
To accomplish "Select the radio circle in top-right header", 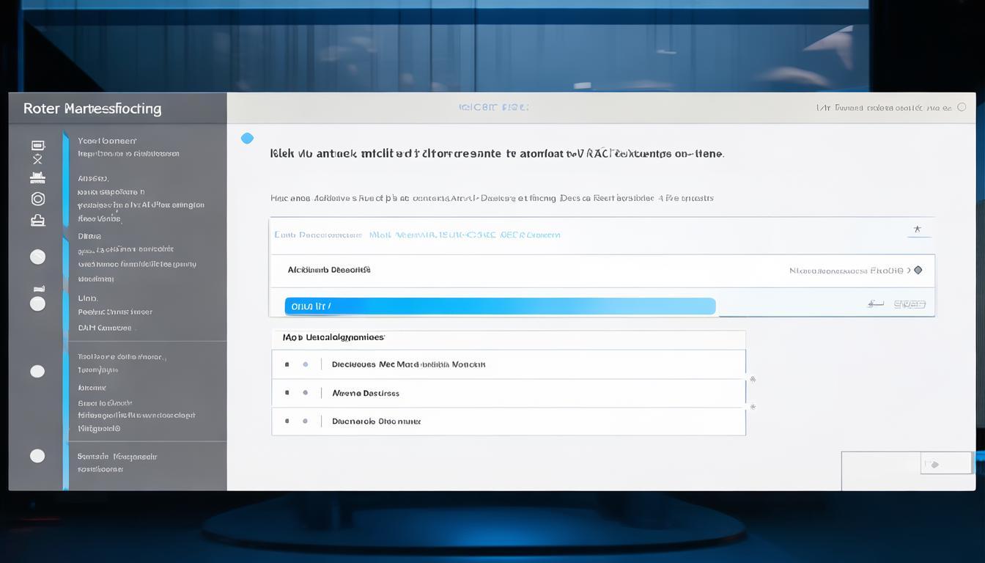I will [x=962, y=107].
